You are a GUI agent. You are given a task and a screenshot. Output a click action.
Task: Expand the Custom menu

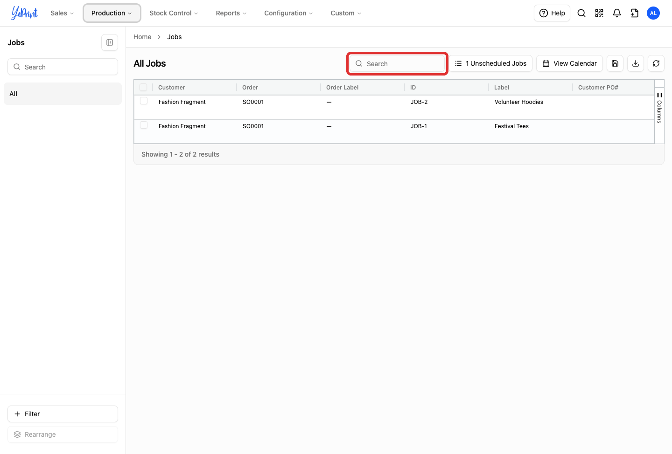pyautogui.click(x=346, y=13)
